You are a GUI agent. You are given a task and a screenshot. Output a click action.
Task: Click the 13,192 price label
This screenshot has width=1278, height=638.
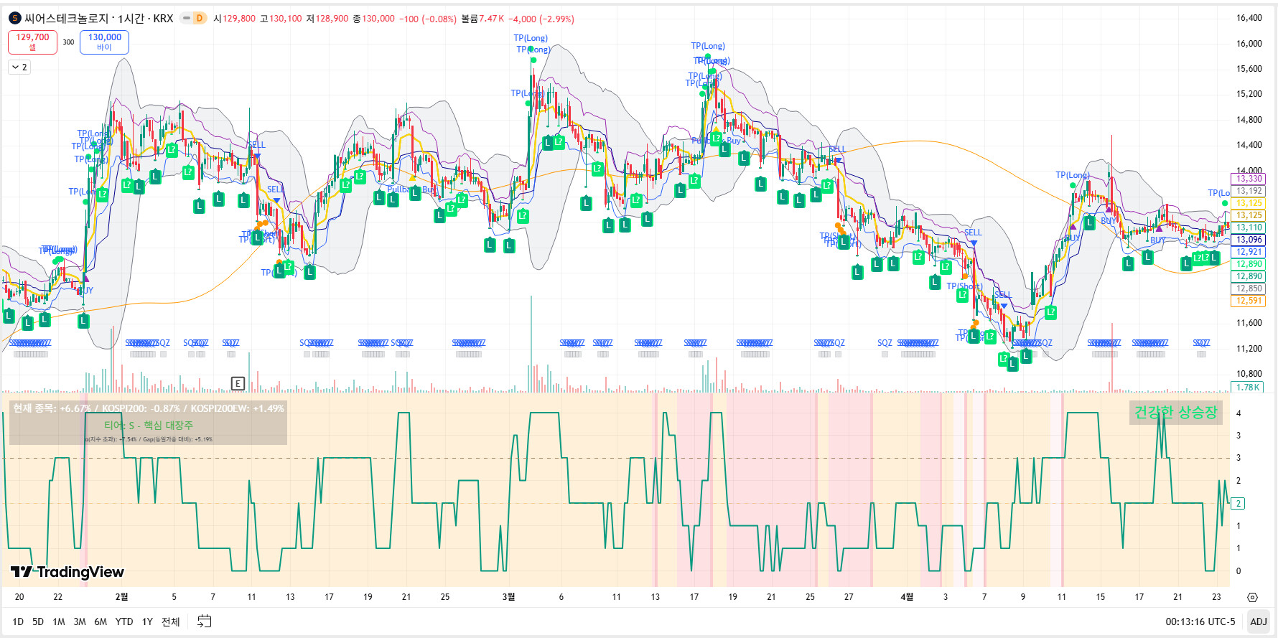(1249, 191)
